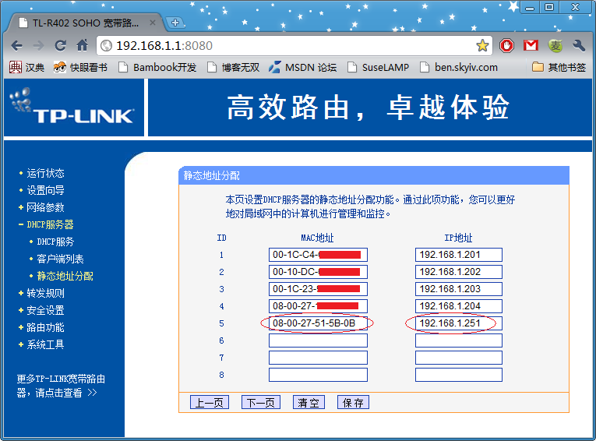Click the 更多TP-LINK宽带路由器 link

point(61,386)
